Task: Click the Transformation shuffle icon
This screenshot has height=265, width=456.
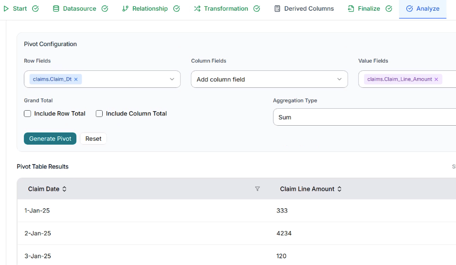Action: (197, 9)
